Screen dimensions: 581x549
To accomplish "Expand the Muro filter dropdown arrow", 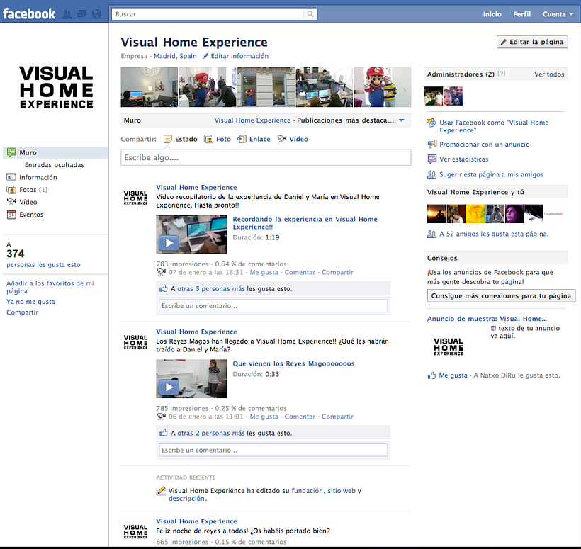I will pos(402,120).
